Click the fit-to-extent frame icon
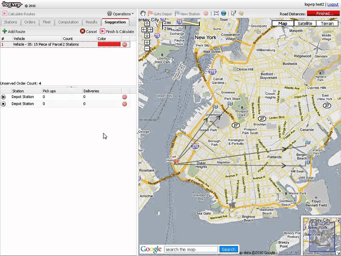Image resolution: width=341 pixels, height=256 pixels. coord(216,14)
